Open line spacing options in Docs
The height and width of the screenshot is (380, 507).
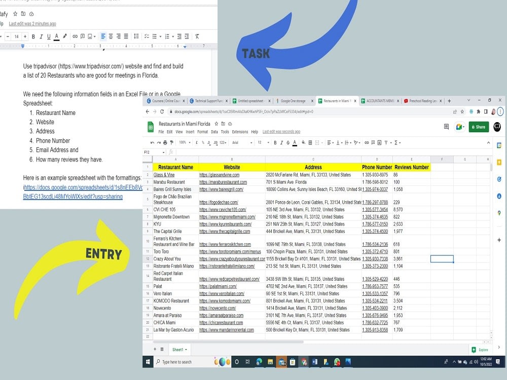pos(136,36)
